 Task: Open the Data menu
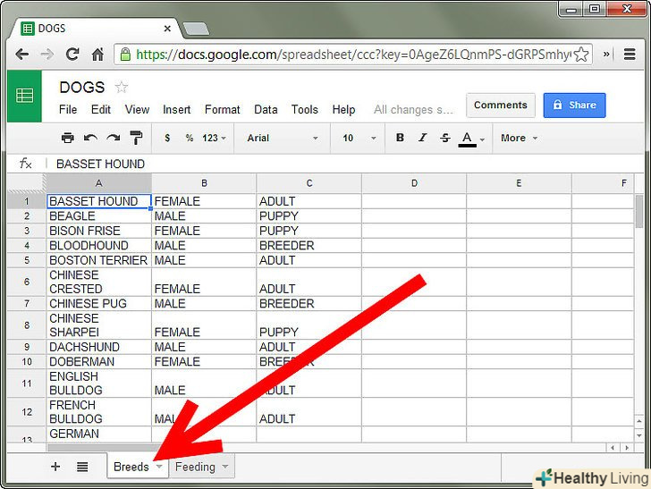[x=266, y=110]
